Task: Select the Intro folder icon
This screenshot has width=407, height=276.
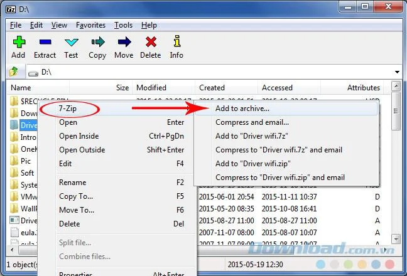Action: 14,137
